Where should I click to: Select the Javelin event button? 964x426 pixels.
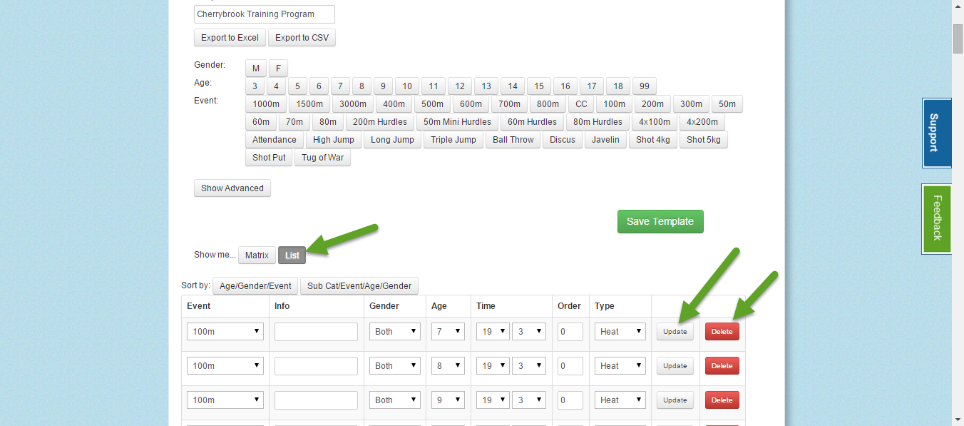[x=606, y=140]
